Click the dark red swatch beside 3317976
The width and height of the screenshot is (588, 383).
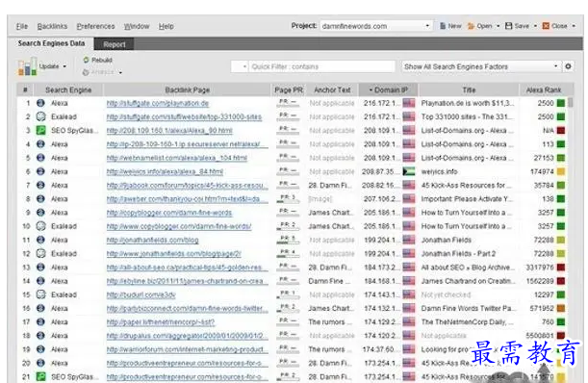pos(561,268)
